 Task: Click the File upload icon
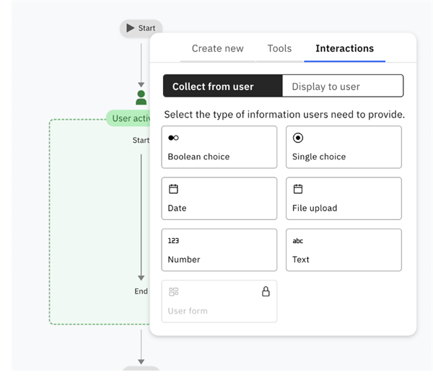pos(298,189)
